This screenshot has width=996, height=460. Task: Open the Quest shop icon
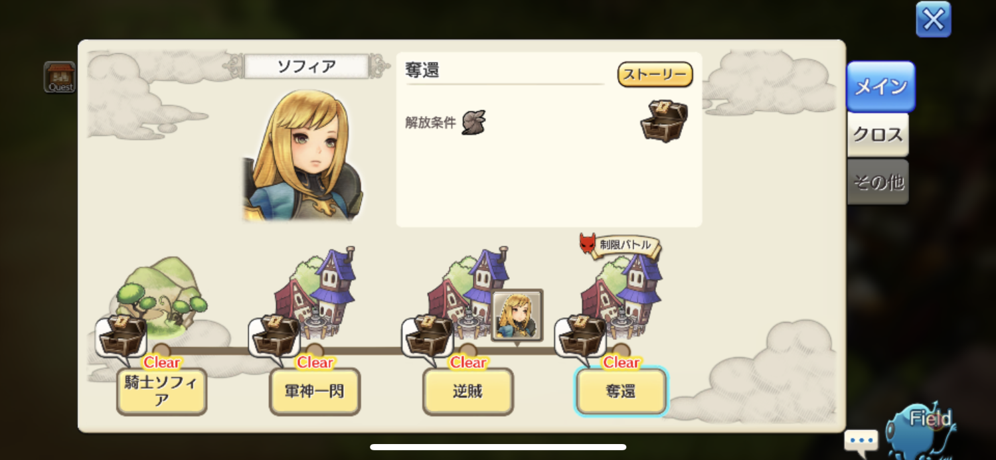pos(60,77)
